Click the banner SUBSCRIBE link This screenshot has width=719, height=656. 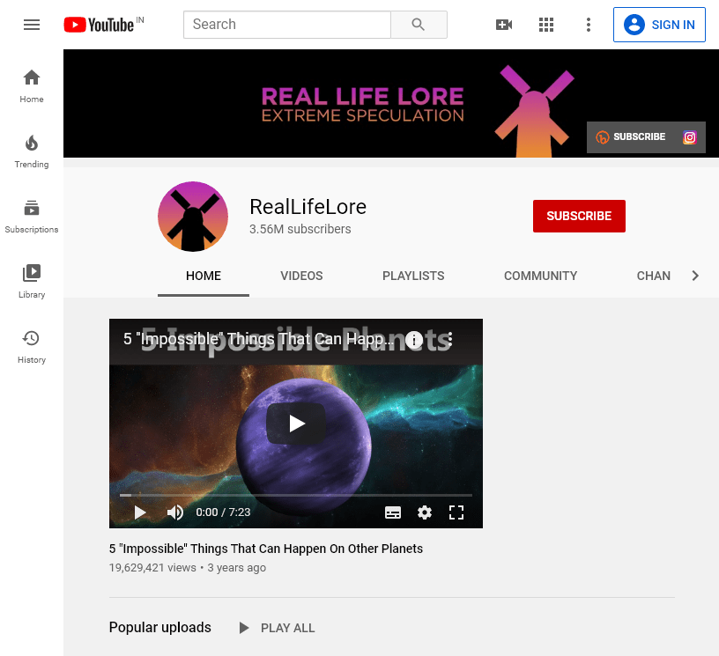pos(631,137)
